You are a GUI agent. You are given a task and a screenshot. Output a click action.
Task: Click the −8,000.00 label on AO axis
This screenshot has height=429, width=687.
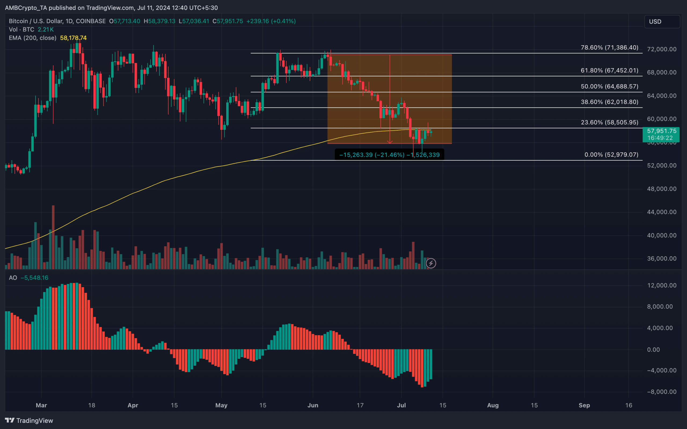(662, 392)
